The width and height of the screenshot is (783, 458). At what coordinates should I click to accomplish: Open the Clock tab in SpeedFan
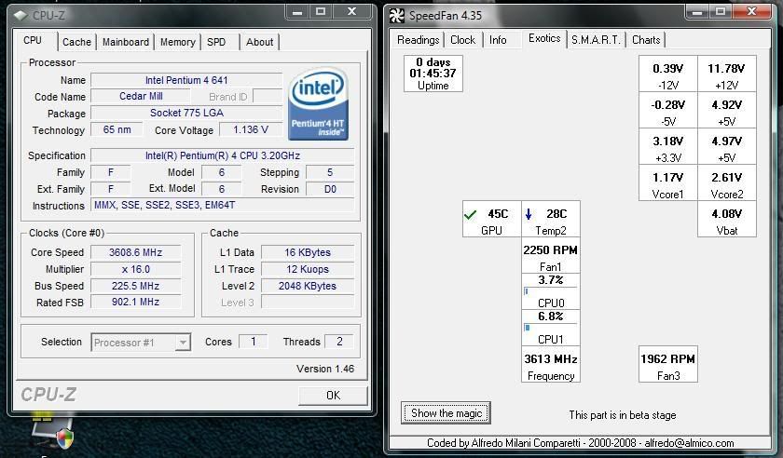click(463, 40)
